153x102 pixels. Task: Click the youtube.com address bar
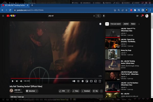point(63,10)
